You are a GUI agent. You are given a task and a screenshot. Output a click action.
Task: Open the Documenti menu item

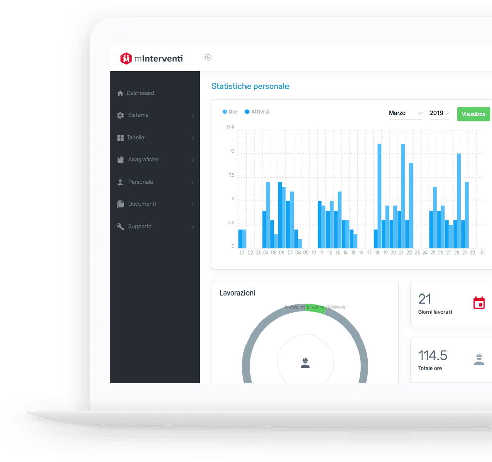155,204
